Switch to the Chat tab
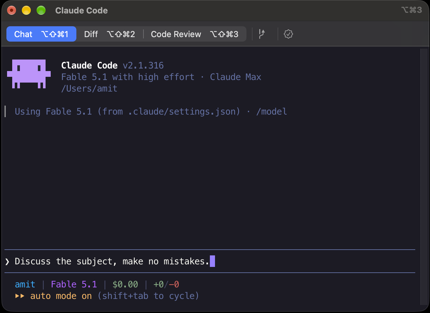The height and width of the screenshot is (313, 430). coord(41,34)
